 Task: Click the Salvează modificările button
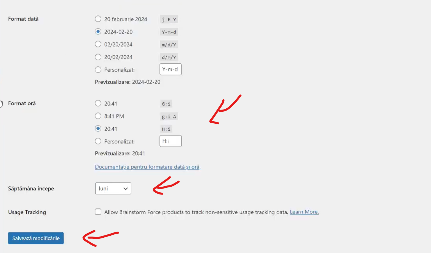pyautogui.click(x=36, y=238)
